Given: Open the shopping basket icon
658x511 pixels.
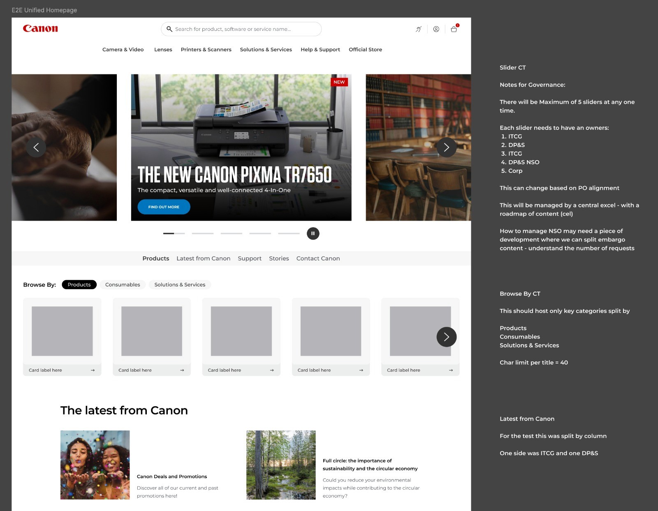Looking at the screenshot, I should [454, 29].
